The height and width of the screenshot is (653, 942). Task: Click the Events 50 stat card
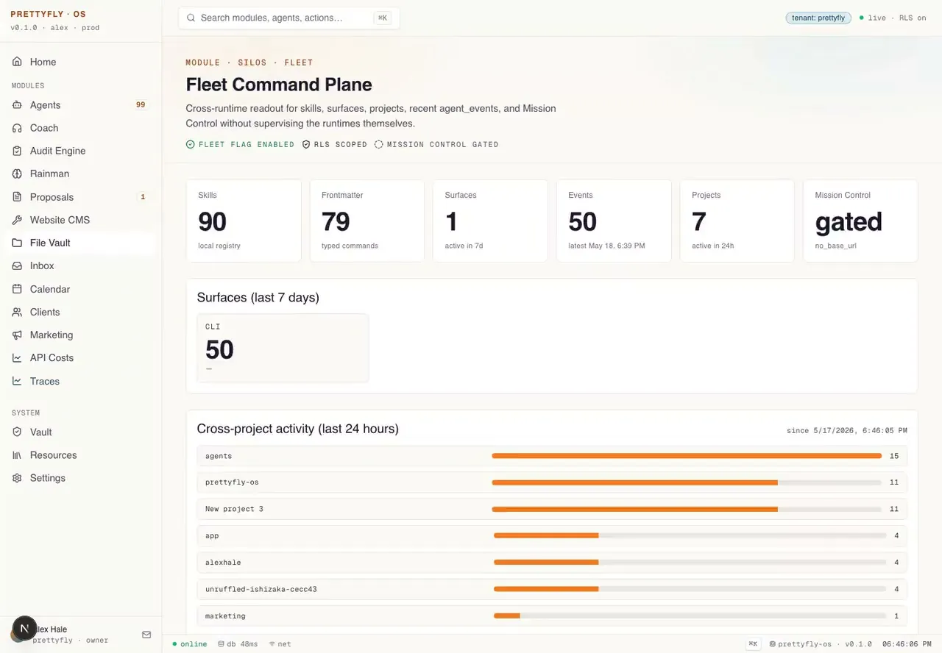[614, 221]
